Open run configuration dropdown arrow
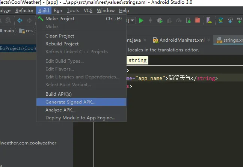Viewport: 243px width, 167px height. point(133,20)
